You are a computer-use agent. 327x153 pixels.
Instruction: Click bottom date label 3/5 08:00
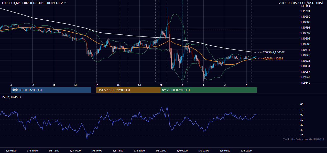[11, 151]
